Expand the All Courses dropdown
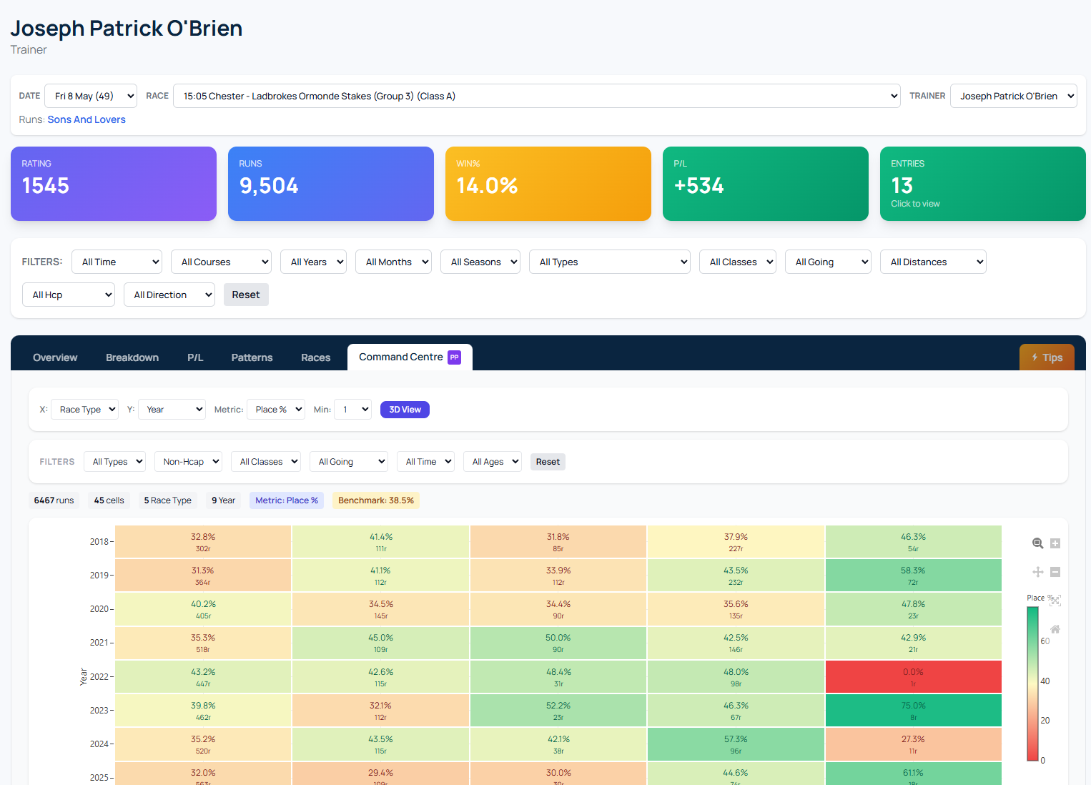Image resolution: width=1091 pixels, height=785 pixels. pyautogui.click(x=222, y=262)
